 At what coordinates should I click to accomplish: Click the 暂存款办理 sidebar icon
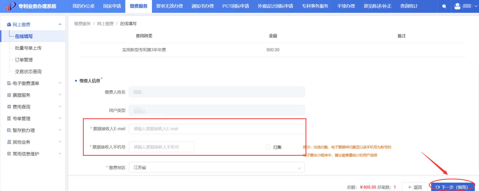pos(9,130)
